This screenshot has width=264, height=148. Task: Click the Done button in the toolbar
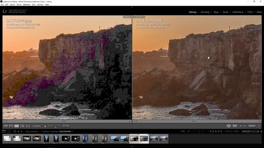252,126
